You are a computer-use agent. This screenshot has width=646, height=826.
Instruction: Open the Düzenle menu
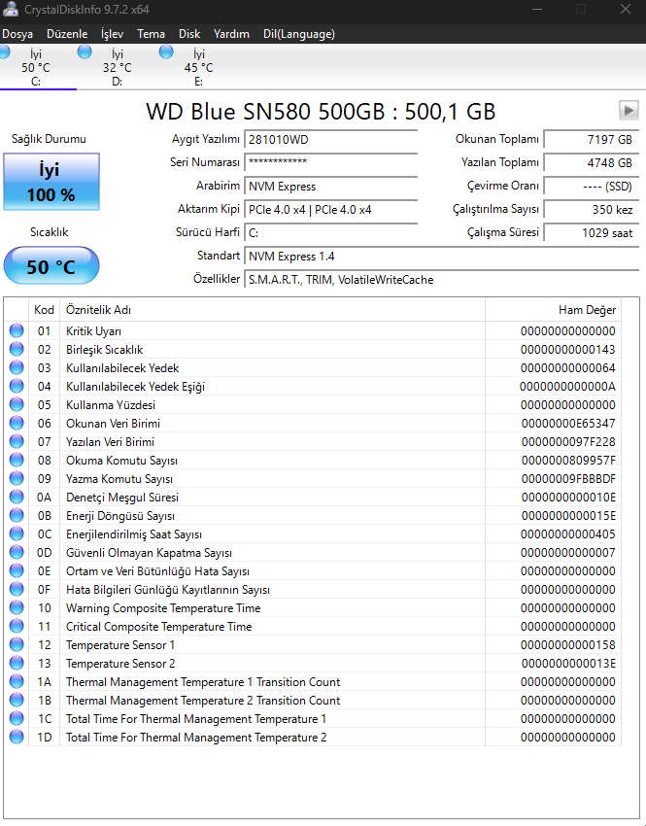pyautogui.click(x=67, y=34)
